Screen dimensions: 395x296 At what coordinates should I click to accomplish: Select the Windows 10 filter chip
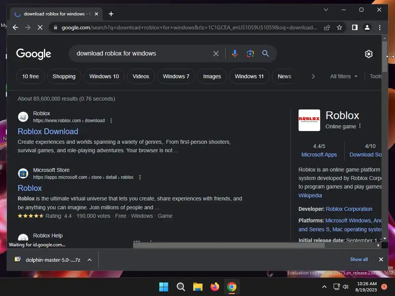[x=104, y=76]
